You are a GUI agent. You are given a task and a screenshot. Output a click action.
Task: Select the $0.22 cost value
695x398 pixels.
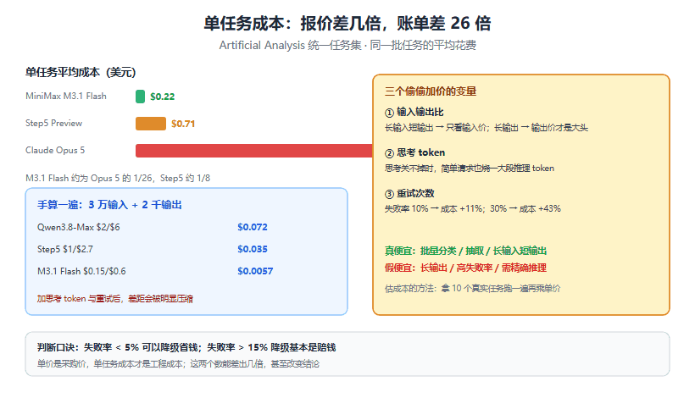pos(162,97)
